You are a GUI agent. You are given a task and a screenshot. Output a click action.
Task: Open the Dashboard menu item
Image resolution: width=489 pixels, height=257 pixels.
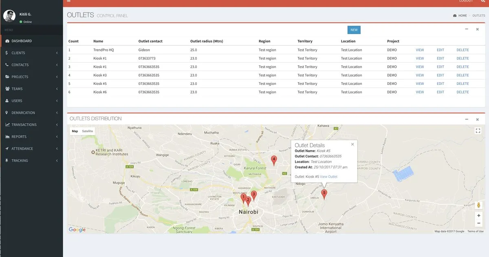tap(31, 41)
